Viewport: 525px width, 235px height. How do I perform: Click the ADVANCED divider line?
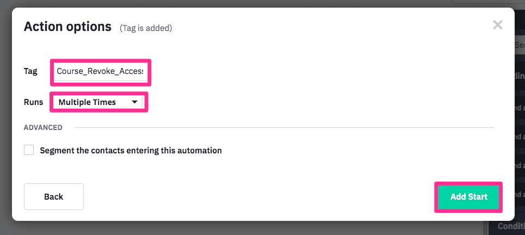(x=283, y=128)
